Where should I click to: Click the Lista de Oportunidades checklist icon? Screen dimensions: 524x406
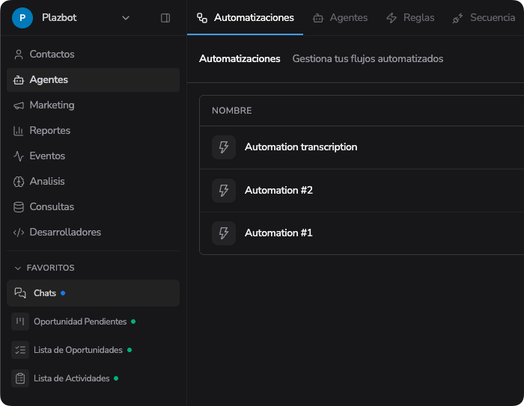(20, 350)
